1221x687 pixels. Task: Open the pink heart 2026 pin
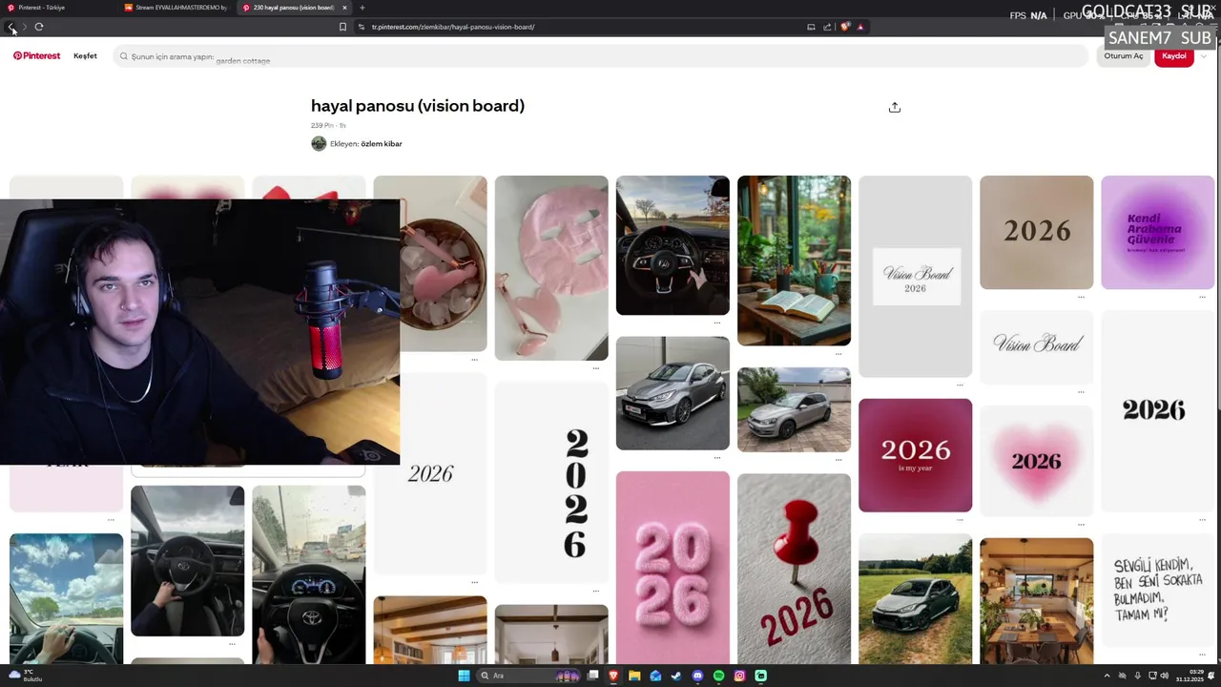pyautogui.click(x=1036, y=461)
